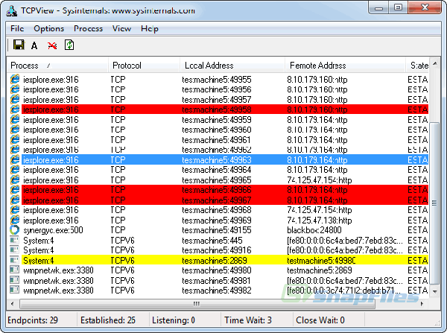Sort by the Process column header

pos(57,66)
